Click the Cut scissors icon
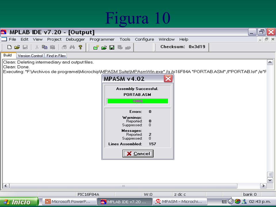The height and width of the screenshot is (207, 276). point(37,47)
